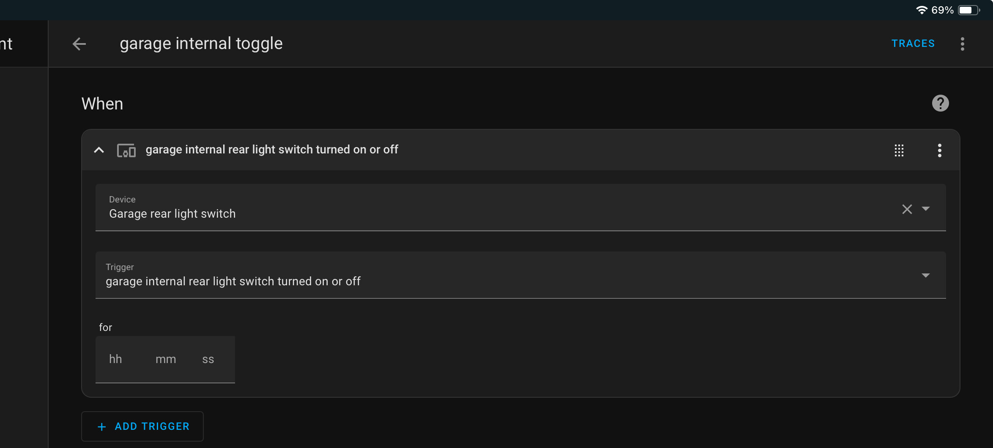Open the When section help icon

point(940,104)
